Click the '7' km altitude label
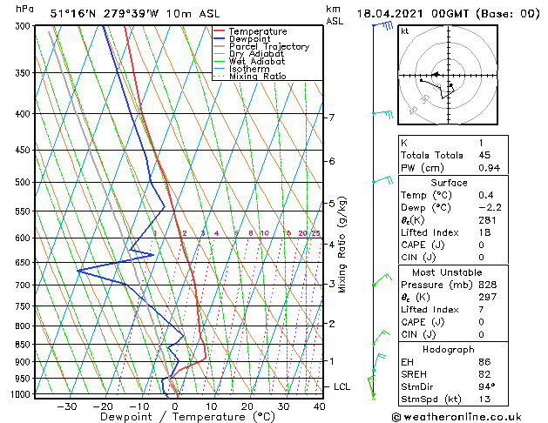Screen dimensions: 548x423 (332, 117)
